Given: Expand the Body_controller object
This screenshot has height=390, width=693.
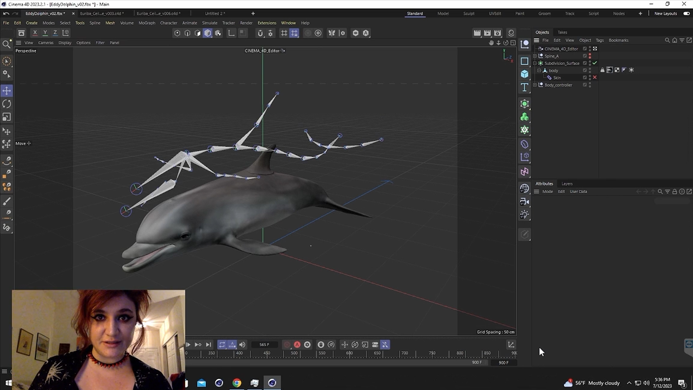Looking at the screenshot, I should 535,85.
